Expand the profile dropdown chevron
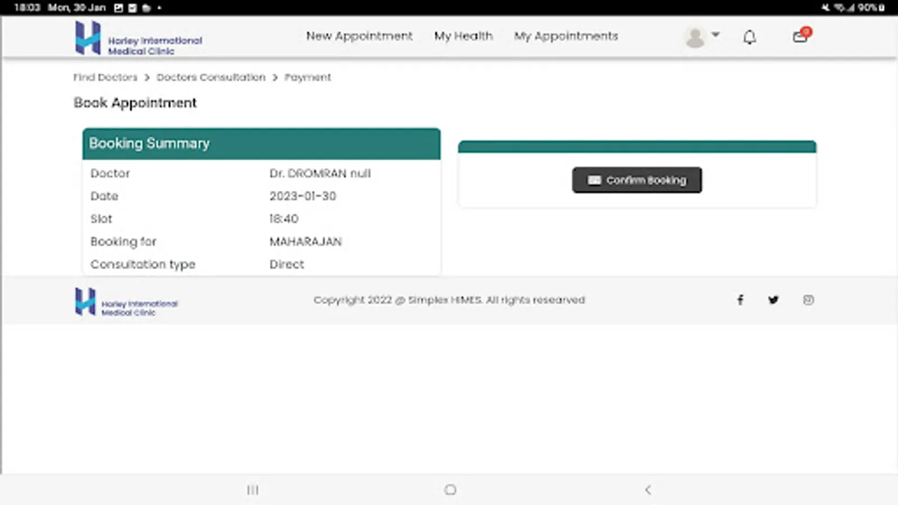Viewport: 898px width, 505px height. tap(716, 35)
